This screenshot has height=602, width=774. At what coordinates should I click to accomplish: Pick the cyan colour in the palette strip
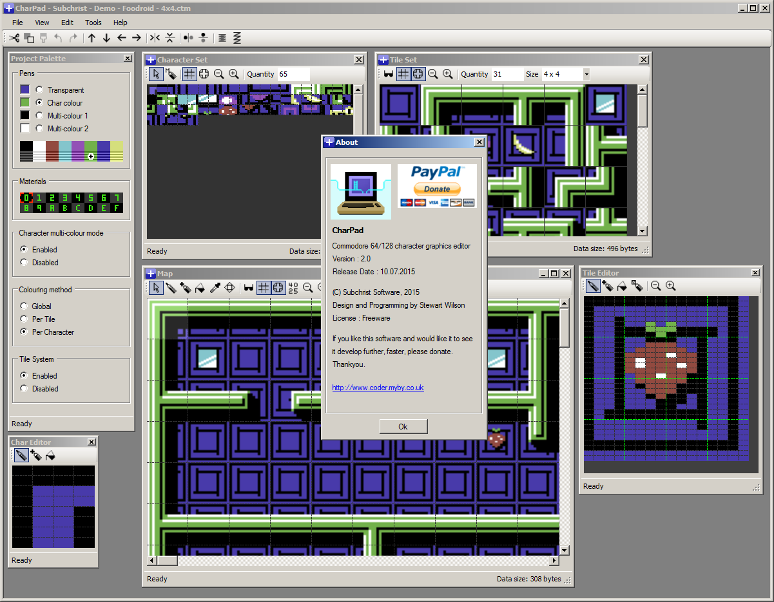[65, 151]
